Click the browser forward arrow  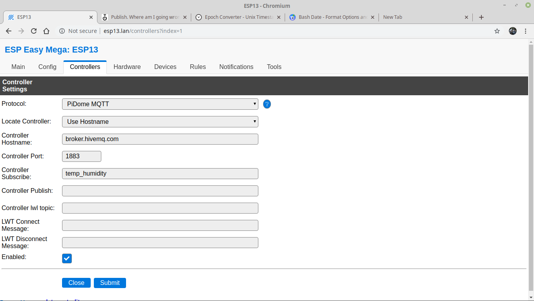pyautogui.click(x=21, y=31)
